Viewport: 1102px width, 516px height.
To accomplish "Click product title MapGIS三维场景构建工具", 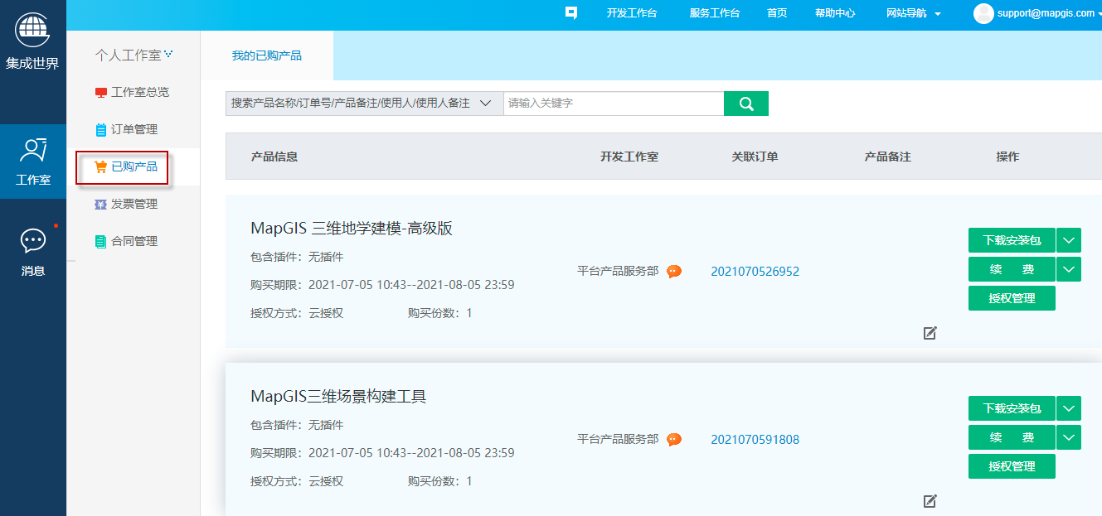I will point(338,397).
